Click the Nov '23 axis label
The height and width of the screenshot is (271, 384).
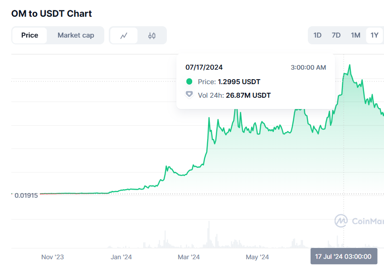53,257
